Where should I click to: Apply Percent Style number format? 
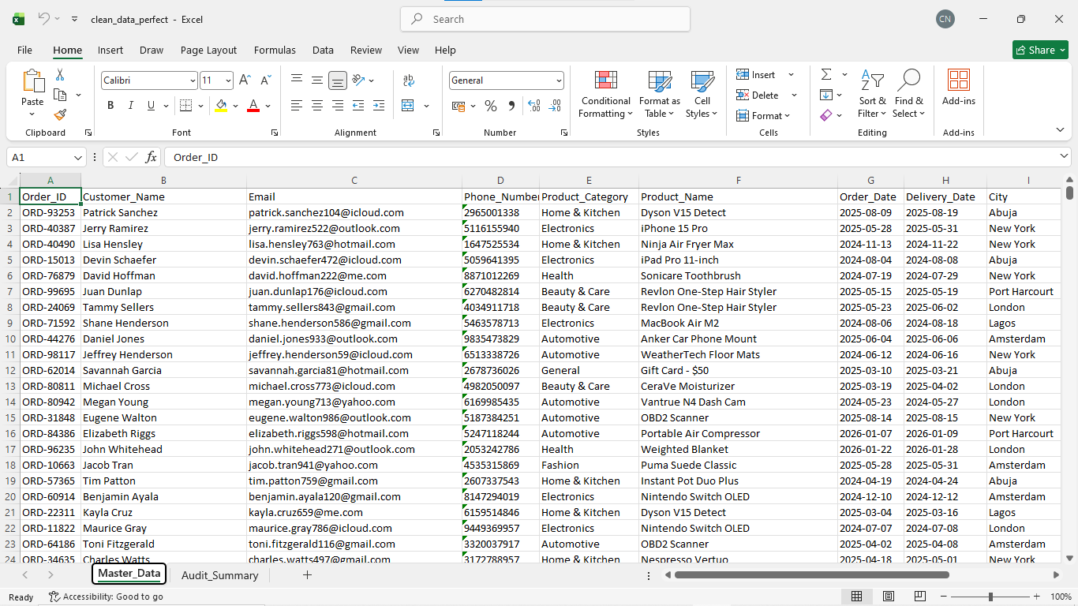click(x=491, y=106)
